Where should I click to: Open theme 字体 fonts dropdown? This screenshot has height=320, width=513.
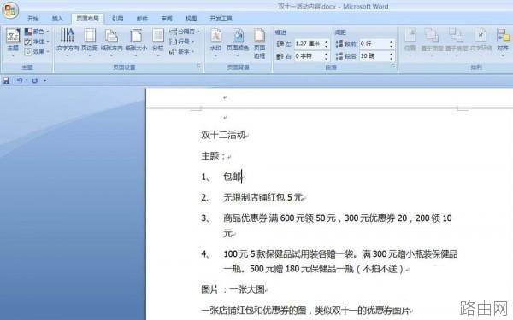click(37, 42)
